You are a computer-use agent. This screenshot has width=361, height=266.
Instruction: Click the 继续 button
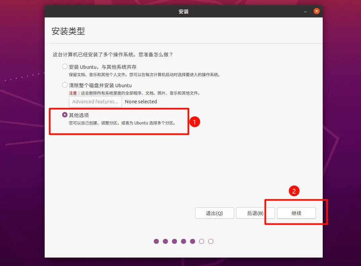click(x=296, y=213)
